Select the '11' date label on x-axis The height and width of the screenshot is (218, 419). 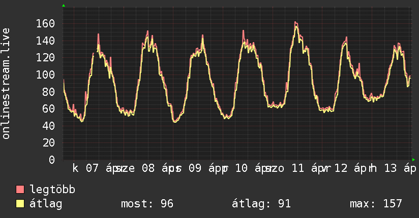point(297,168)
